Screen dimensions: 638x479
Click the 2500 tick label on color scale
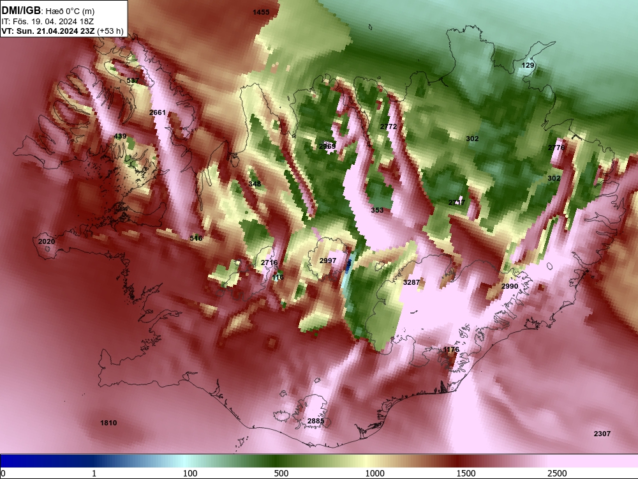tap(557, 473)
